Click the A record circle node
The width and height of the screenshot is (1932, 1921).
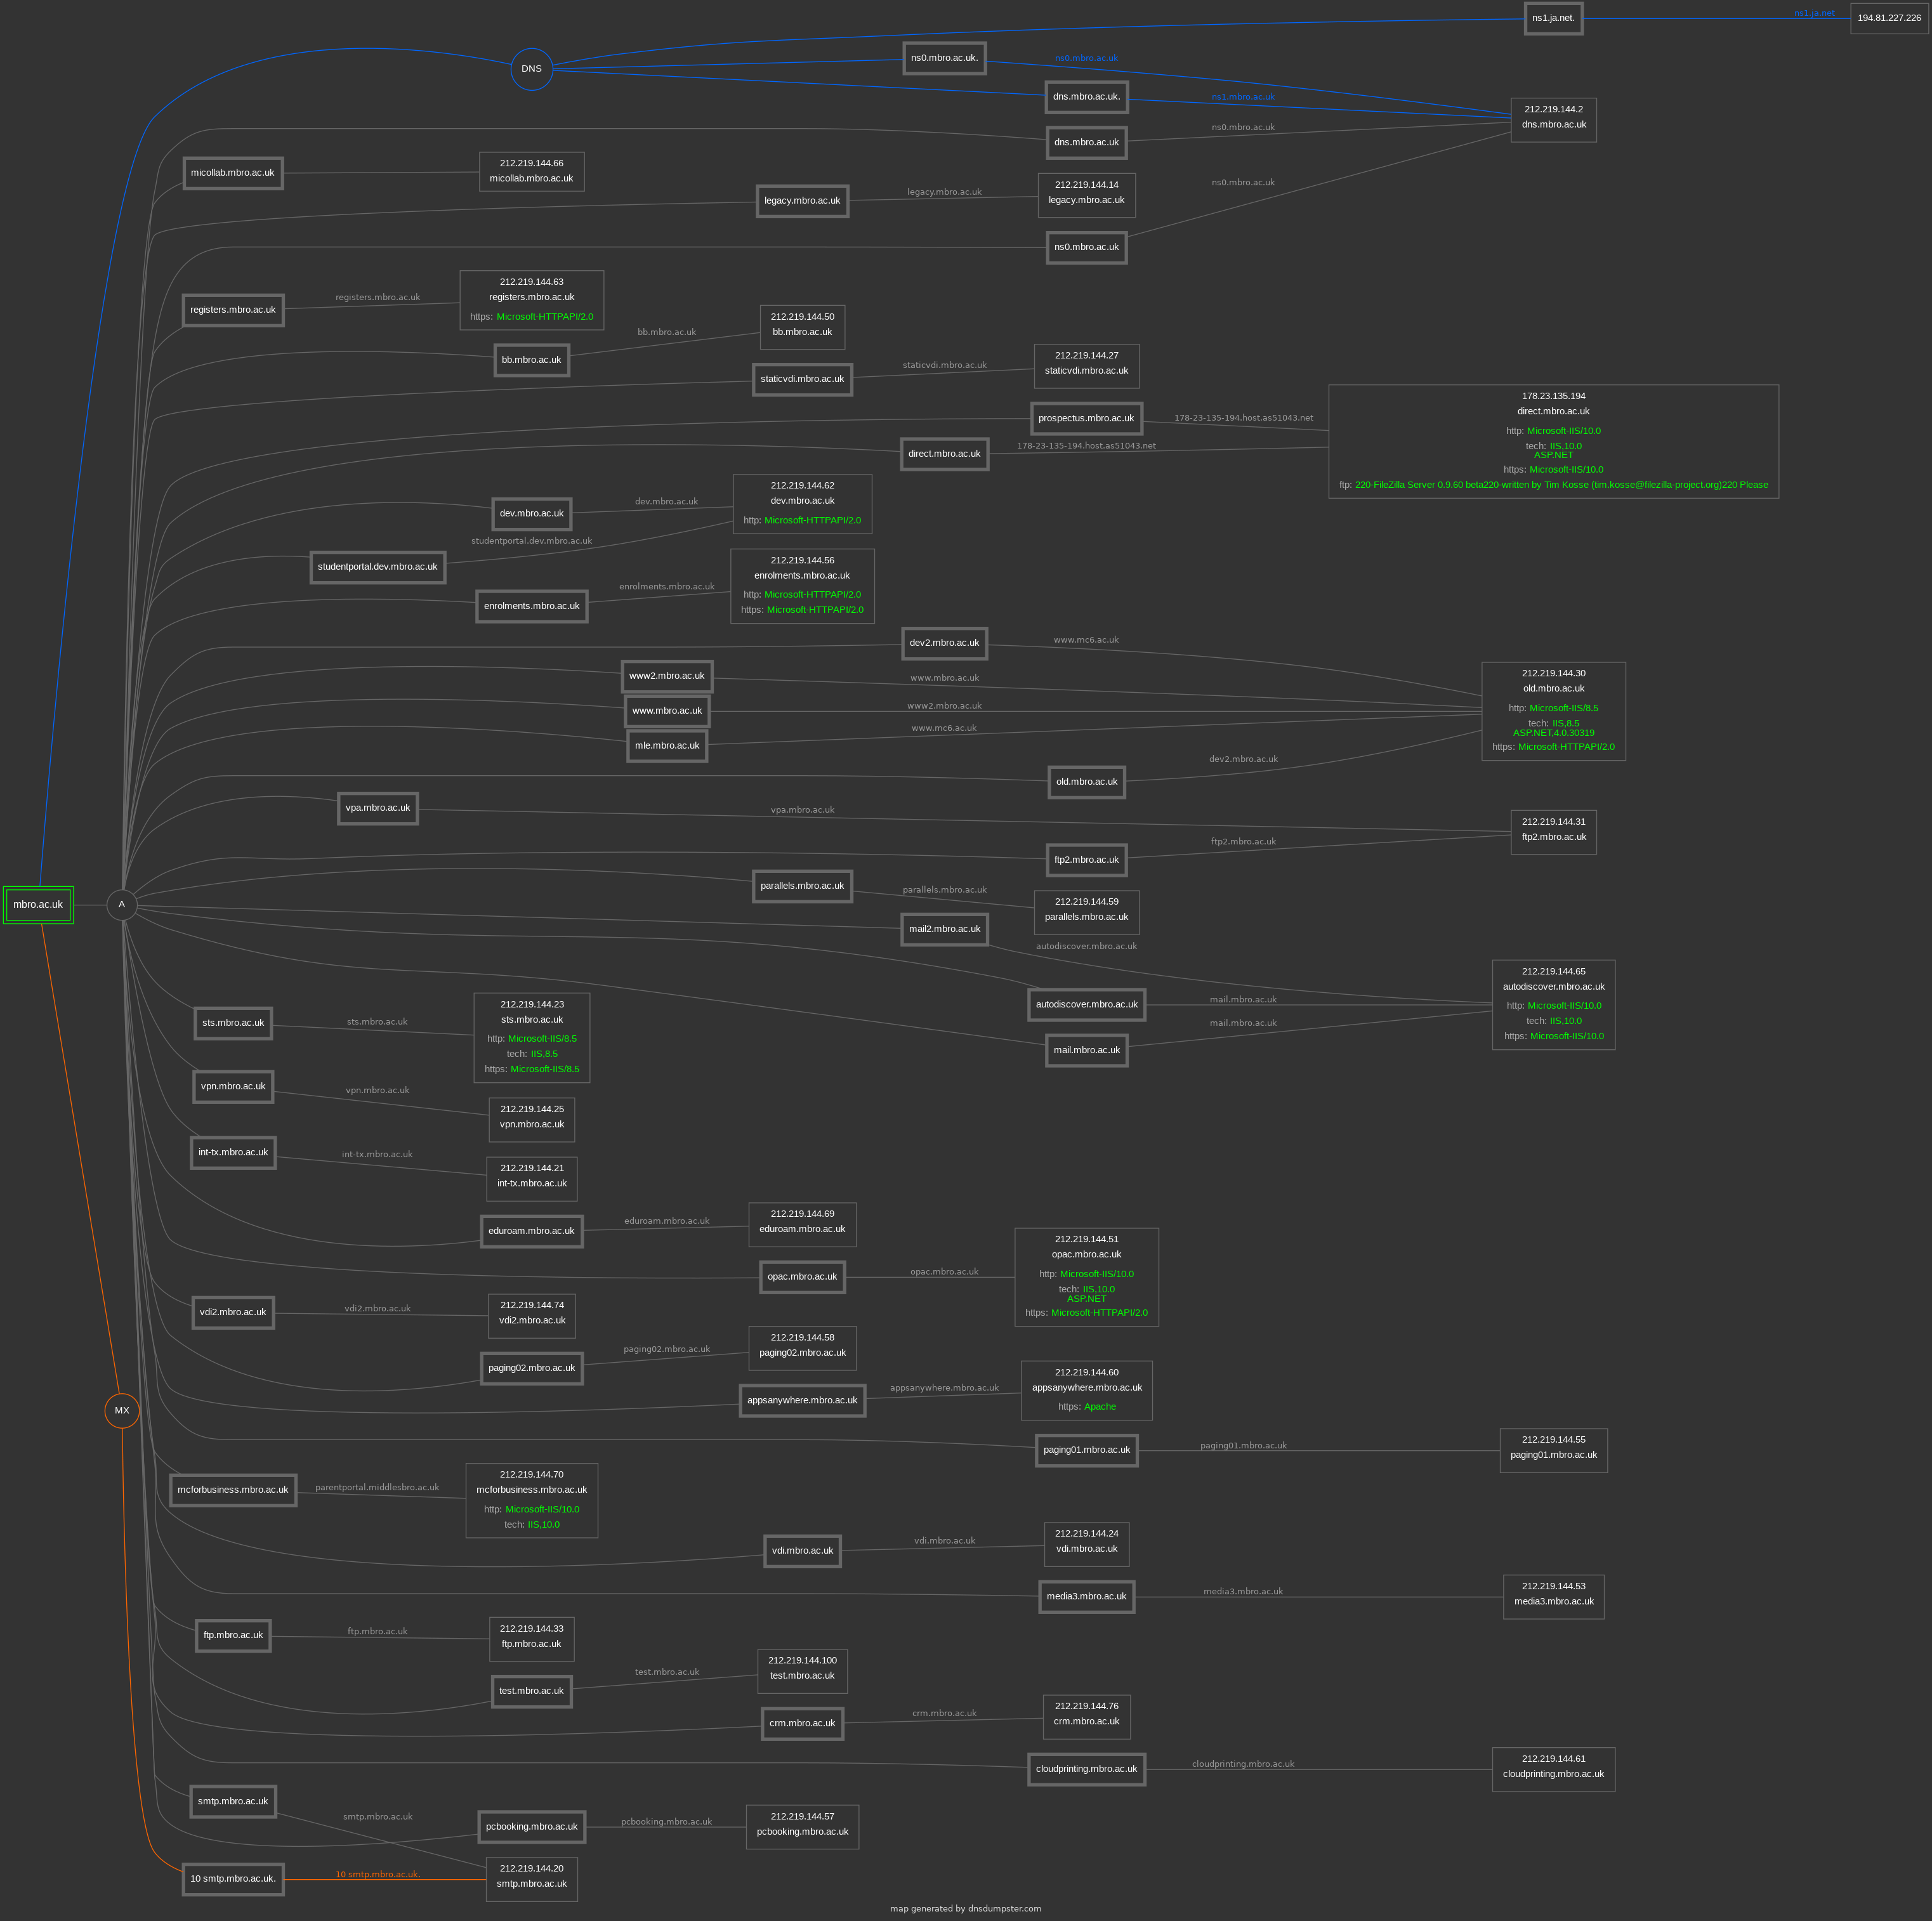click(x=122, y=904)
